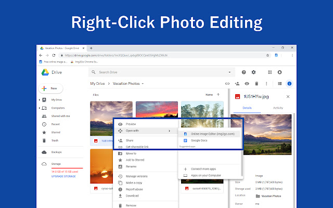Open the Starred section
This screenshot has width=333, height=208.
tap(56, 133)
